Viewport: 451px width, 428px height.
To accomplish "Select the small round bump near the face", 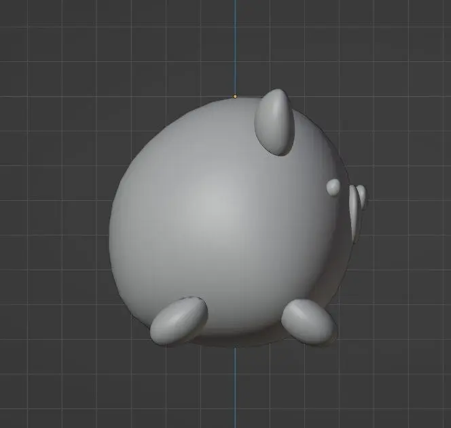I will 333,187.
